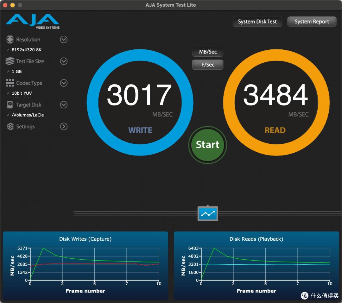Minimize the window with the yellow button
This screenshot has height=303, width=342.
tap(12, 5)
